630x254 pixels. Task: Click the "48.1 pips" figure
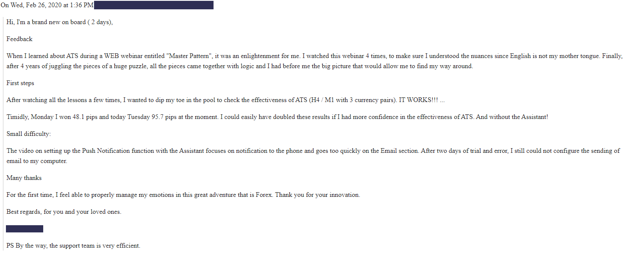point(85,117)
